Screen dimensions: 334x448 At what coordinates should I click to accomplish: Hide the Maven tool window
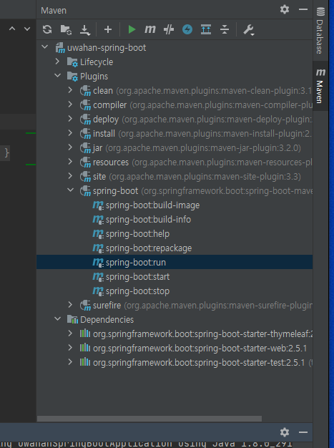click(x=303, y=10)
